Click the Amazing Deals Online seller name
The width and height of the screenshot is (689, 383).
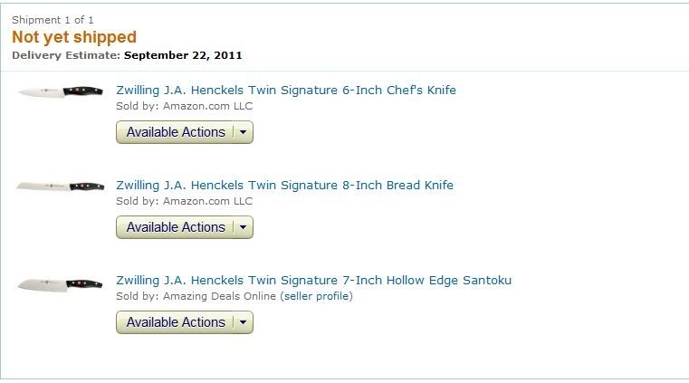click(x=219, y=296)
